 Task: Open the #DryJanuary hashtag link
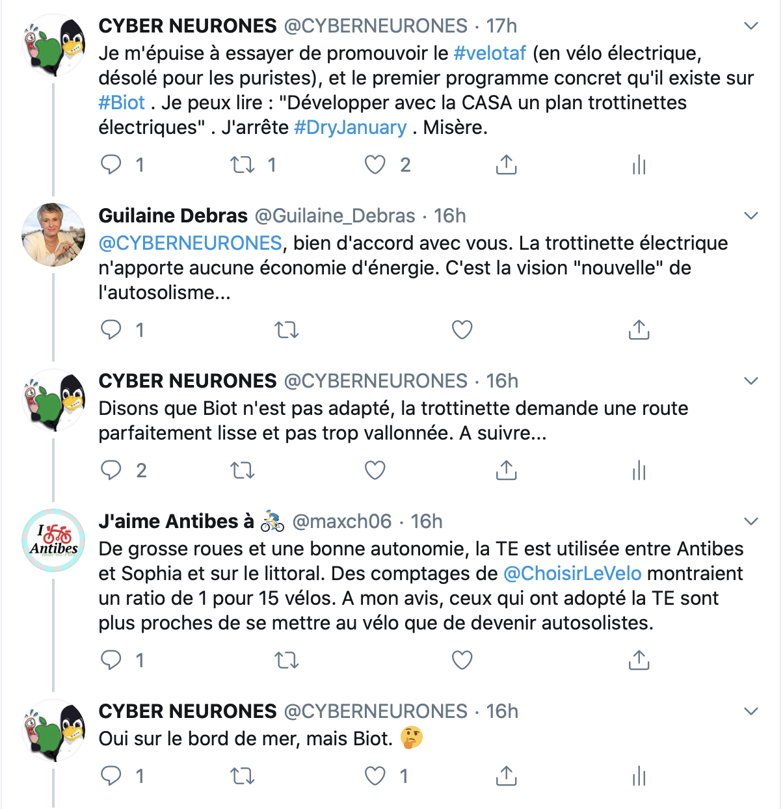(x=351, y=127)
